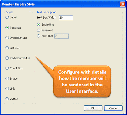The width and height of the screenshot is (127, 115).
Task: Select the Button style radio button
Action: click(x=7, y=99)
